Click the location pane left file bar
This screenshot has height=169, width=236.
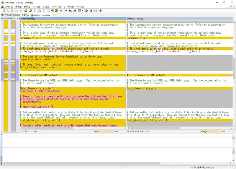(x=6, y=74)
